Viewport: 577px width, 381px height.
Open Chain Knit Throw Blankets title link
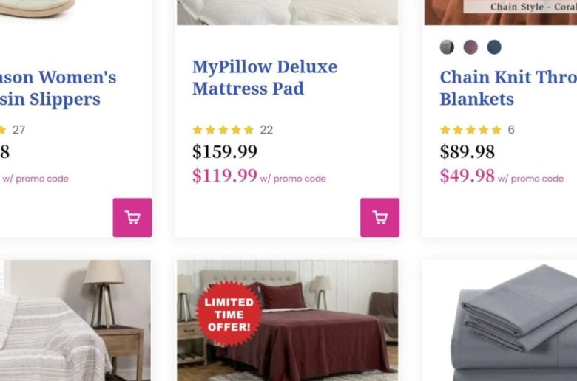click(507, 88)
